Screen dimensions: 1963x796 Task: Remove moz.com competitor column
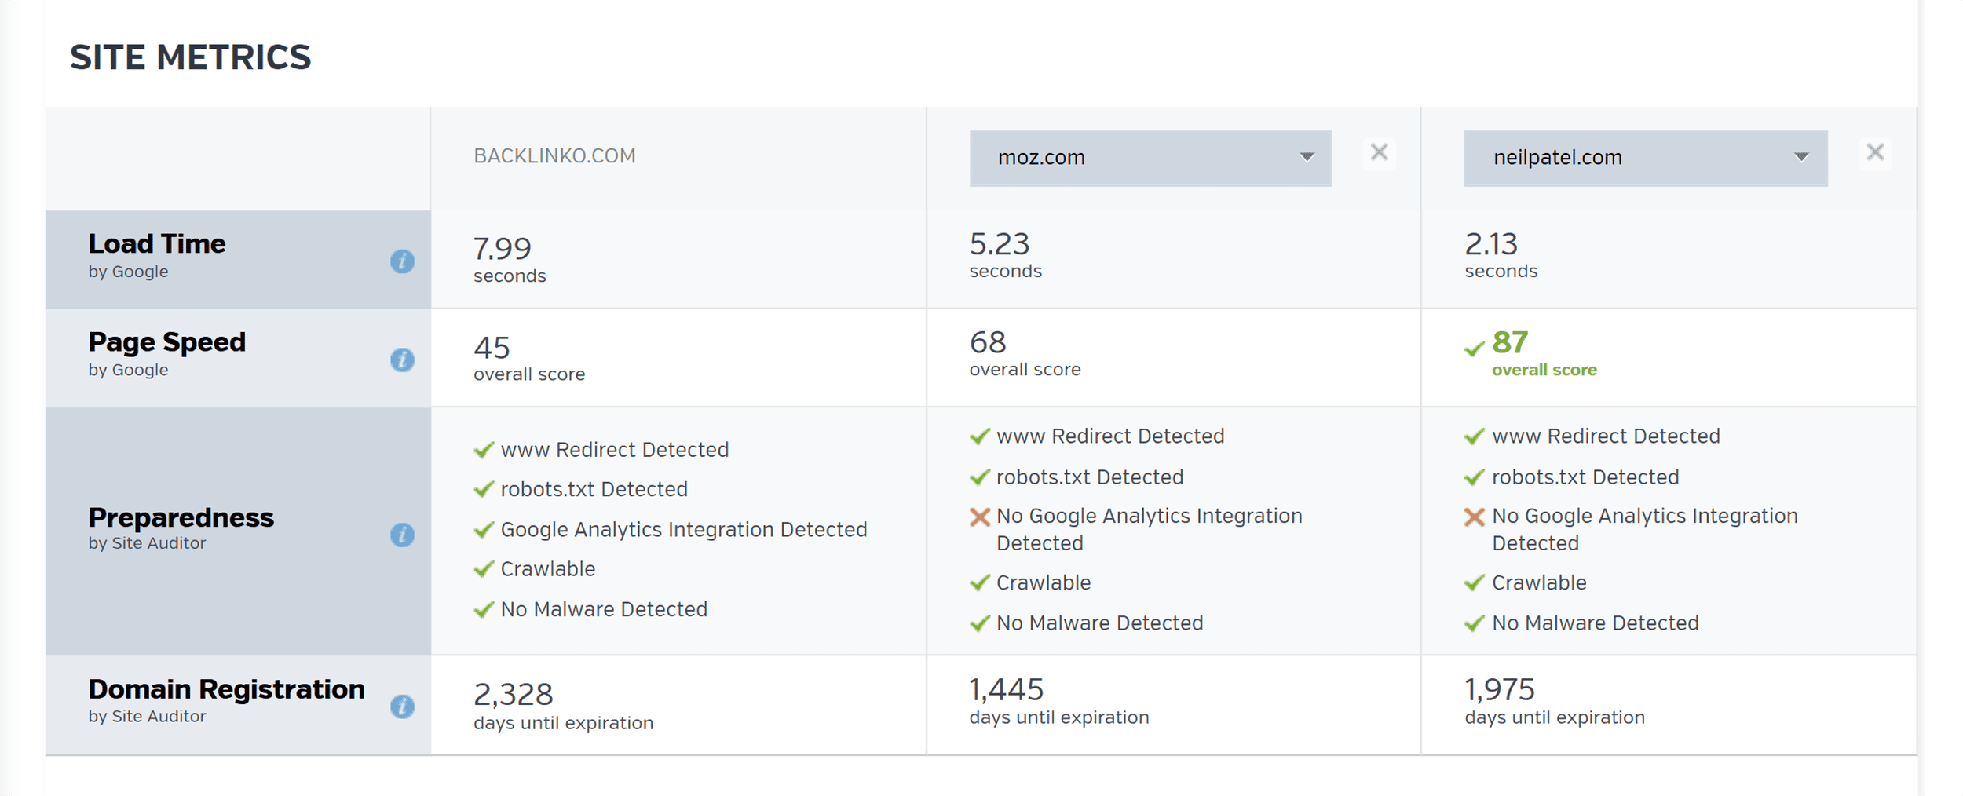(1379, 152)
